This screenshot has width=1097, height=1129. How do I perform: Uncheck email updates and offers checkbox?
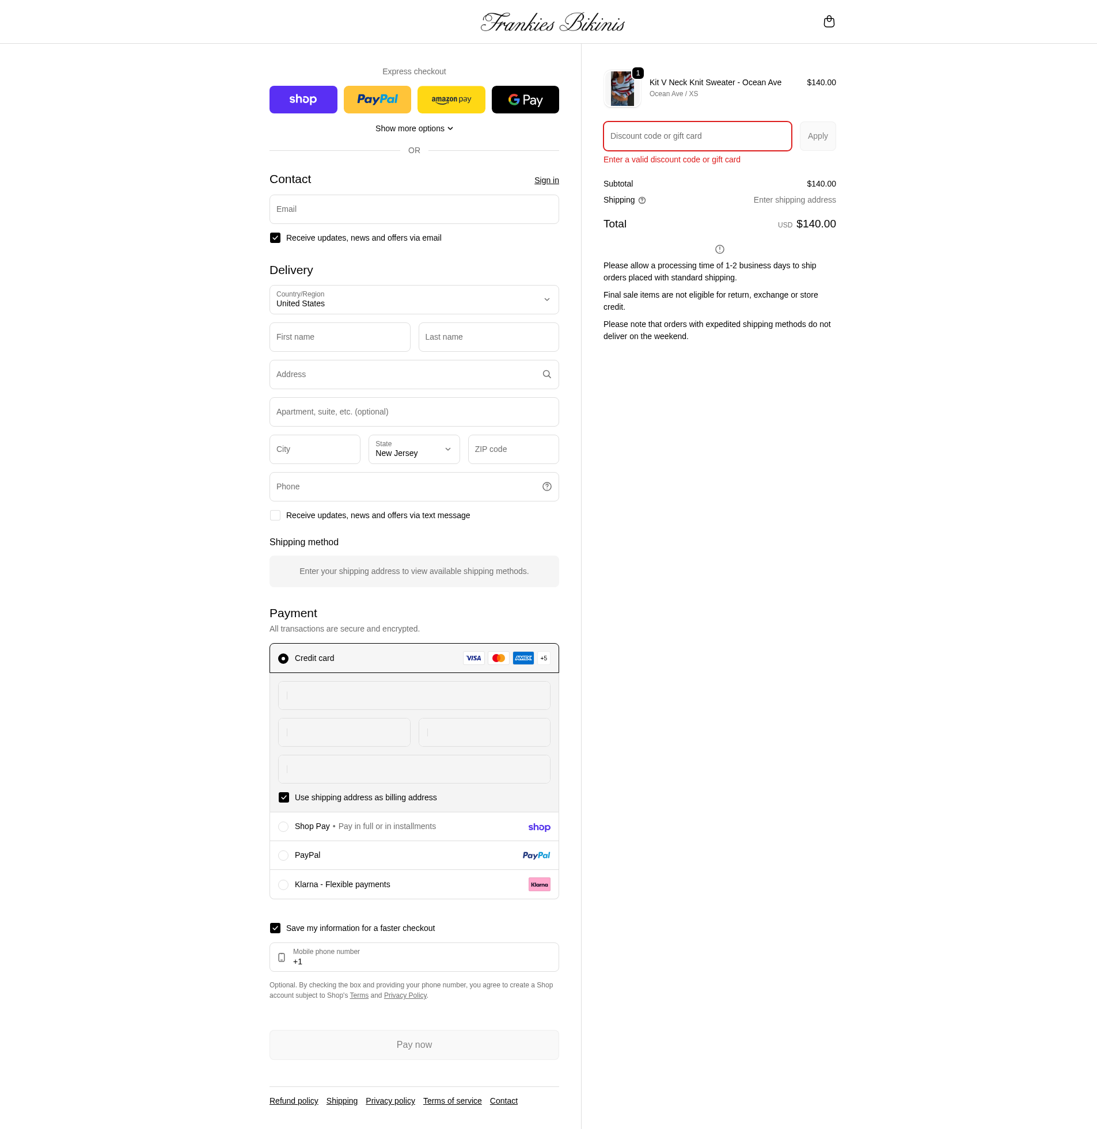click(x=275, y=238)
